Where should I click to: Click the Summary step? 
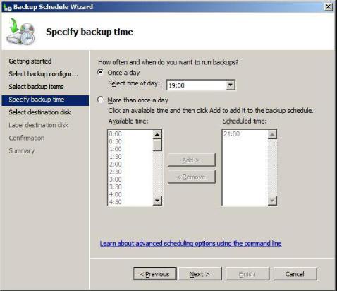coord(22,150)
